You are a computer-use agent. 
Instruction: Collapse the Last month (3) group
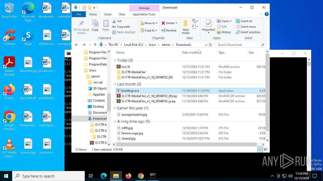point(115,84)
